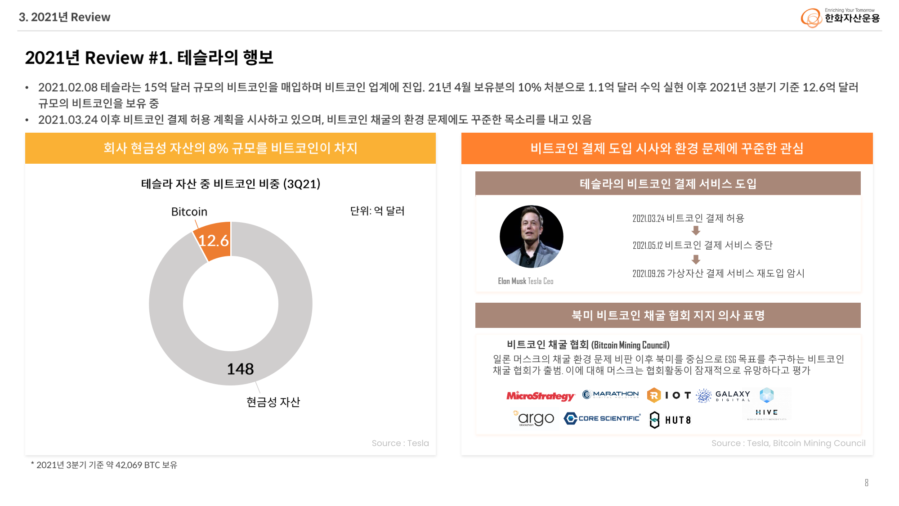Click the Galaxy Digital logo
Image resolution: width=899 pixels, height=506 pixels.
723,395
